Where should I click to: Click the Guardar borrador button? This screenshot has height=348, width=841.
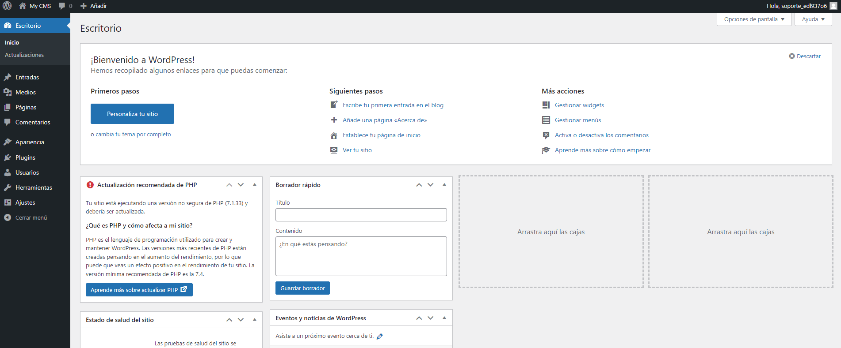pyautogui.click(x=302, y=288)
